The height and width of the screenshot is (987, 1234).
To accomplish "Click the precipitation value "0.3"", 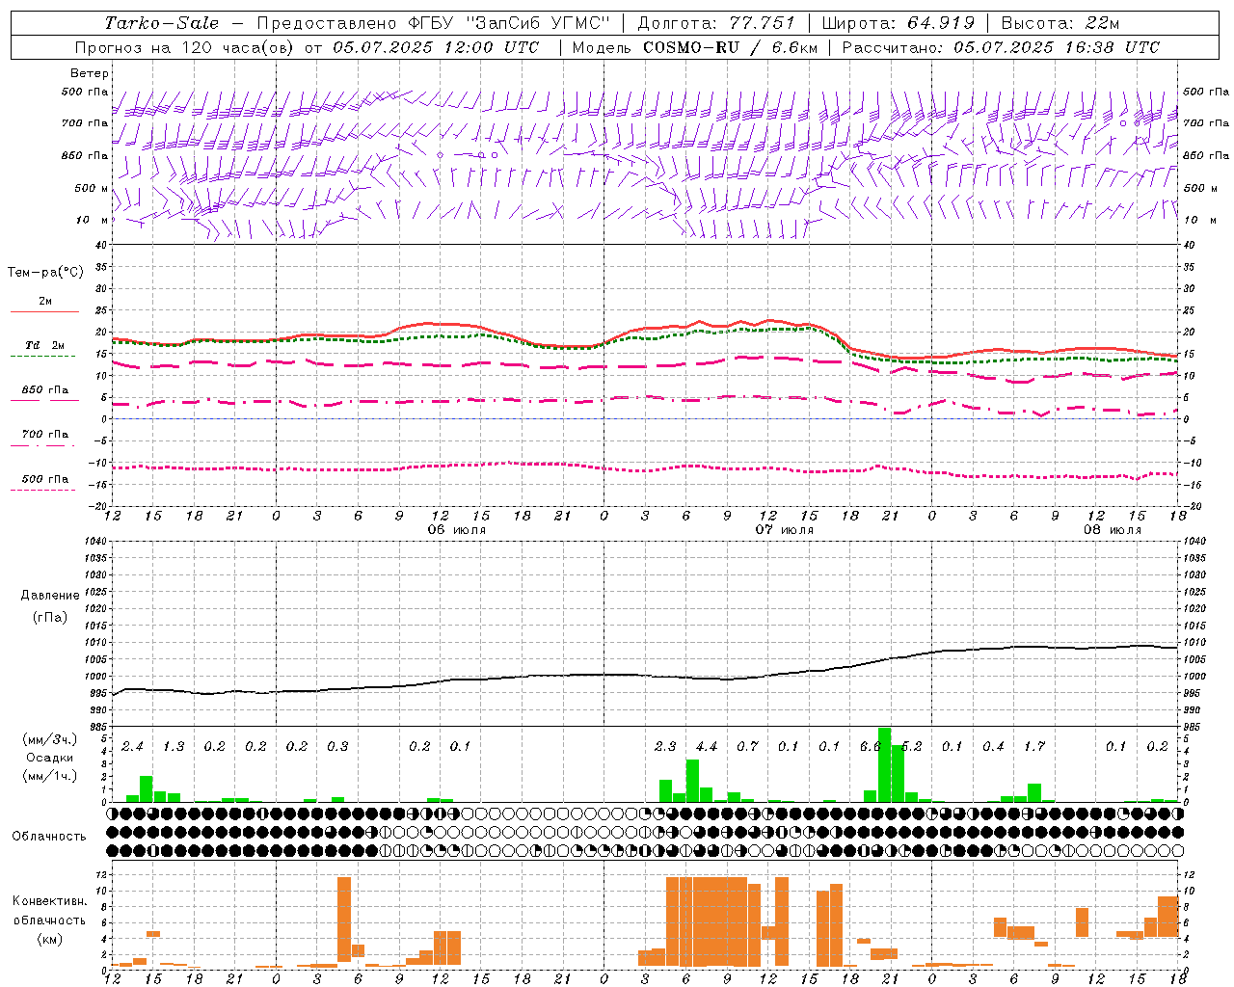I will (x=337, y=746).
